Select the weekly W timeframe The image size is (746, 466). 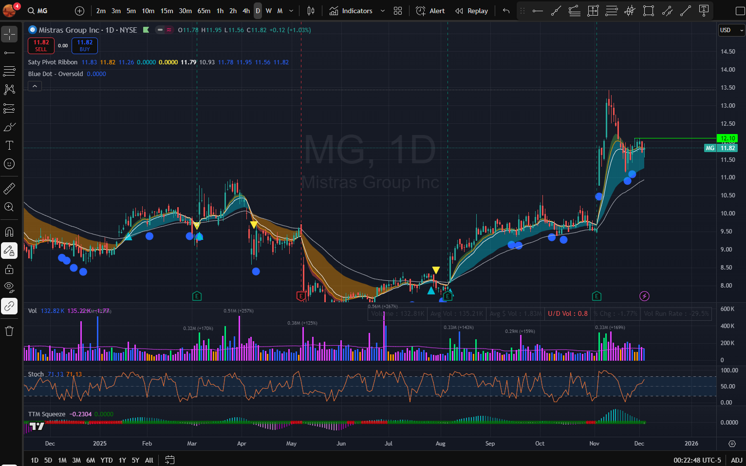(x=269, y=11)
